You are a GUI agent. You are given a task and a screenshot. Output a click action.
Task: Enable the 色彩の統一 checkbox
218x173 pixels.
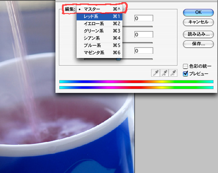click(x=185, y=67)
